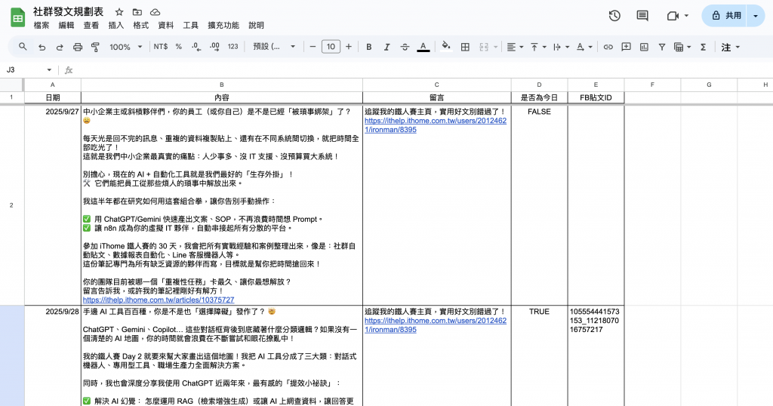Increase decimal places
The width and height of the screenshot is (773, 406).
pos(214,47)
